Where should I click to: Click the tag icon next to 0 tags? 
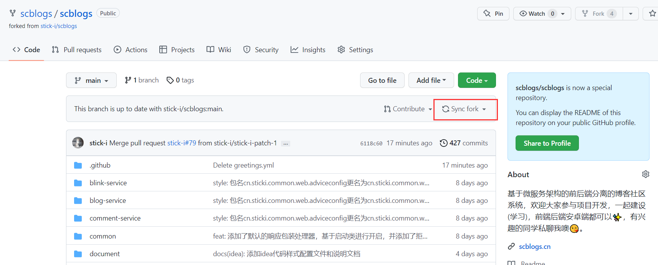click(170, 80)
